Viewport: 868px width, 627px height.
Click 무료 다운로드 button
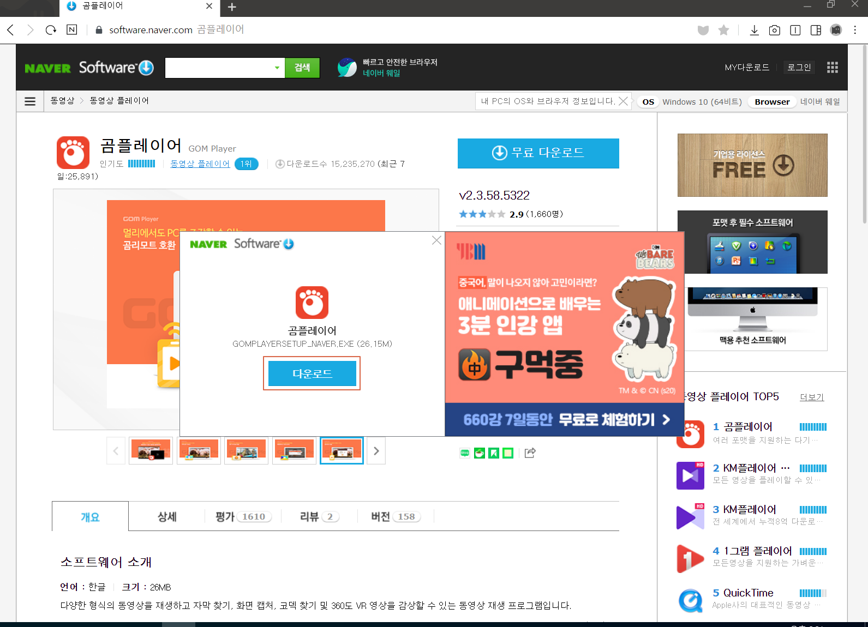click(538, 153)
